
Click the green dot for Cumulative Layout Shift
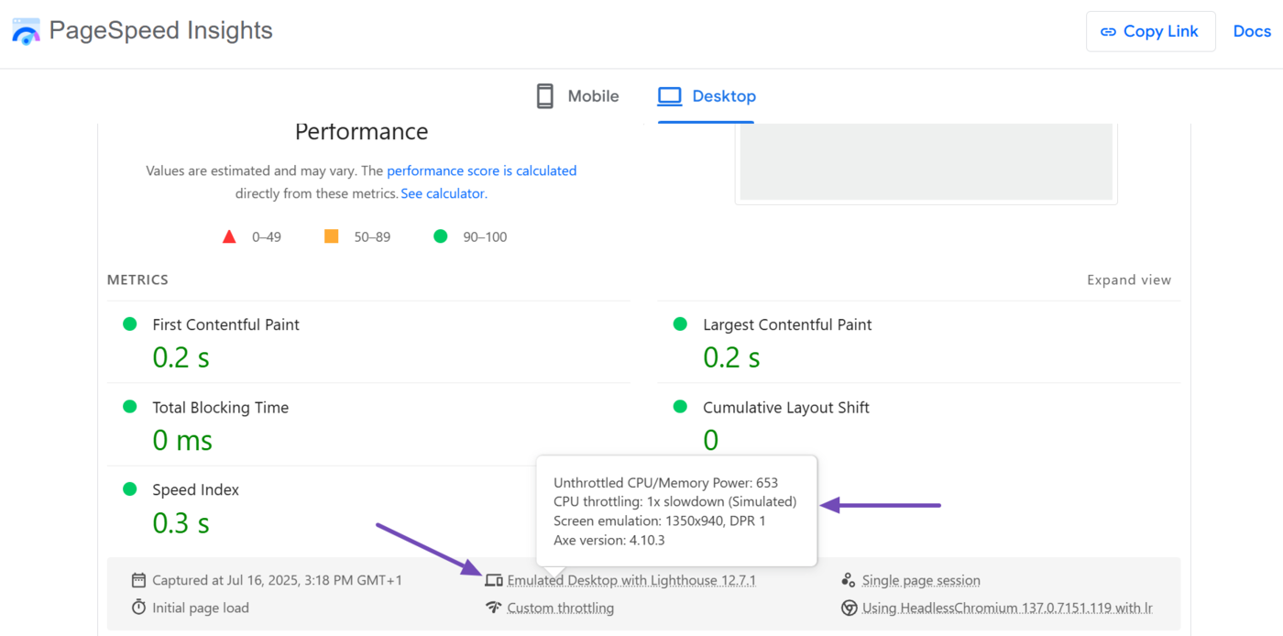point(680,406)
